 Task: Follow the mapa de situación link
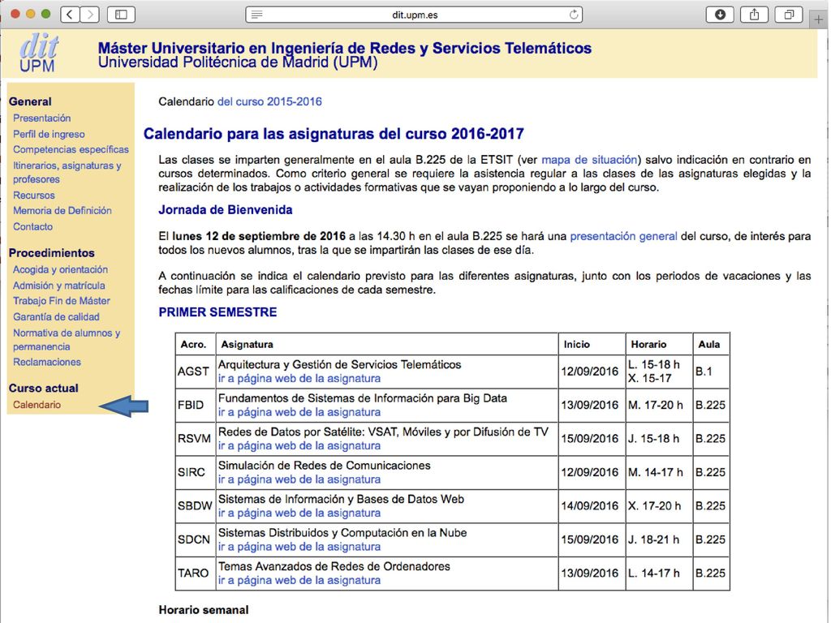(x=589, y=160)
